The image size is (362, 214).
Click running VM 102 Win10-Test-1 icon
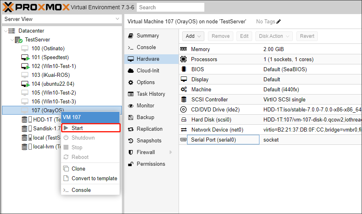[25, 66]
